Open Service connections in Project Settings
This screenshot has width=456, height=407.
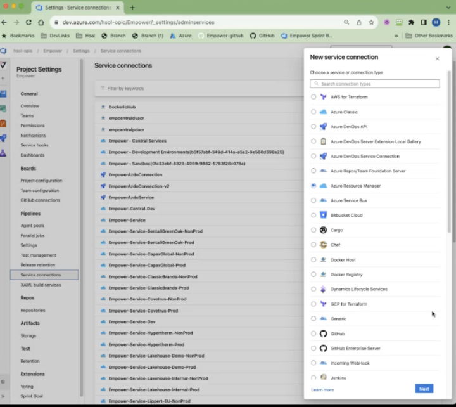pyautogui.click(x=44, y=275)
